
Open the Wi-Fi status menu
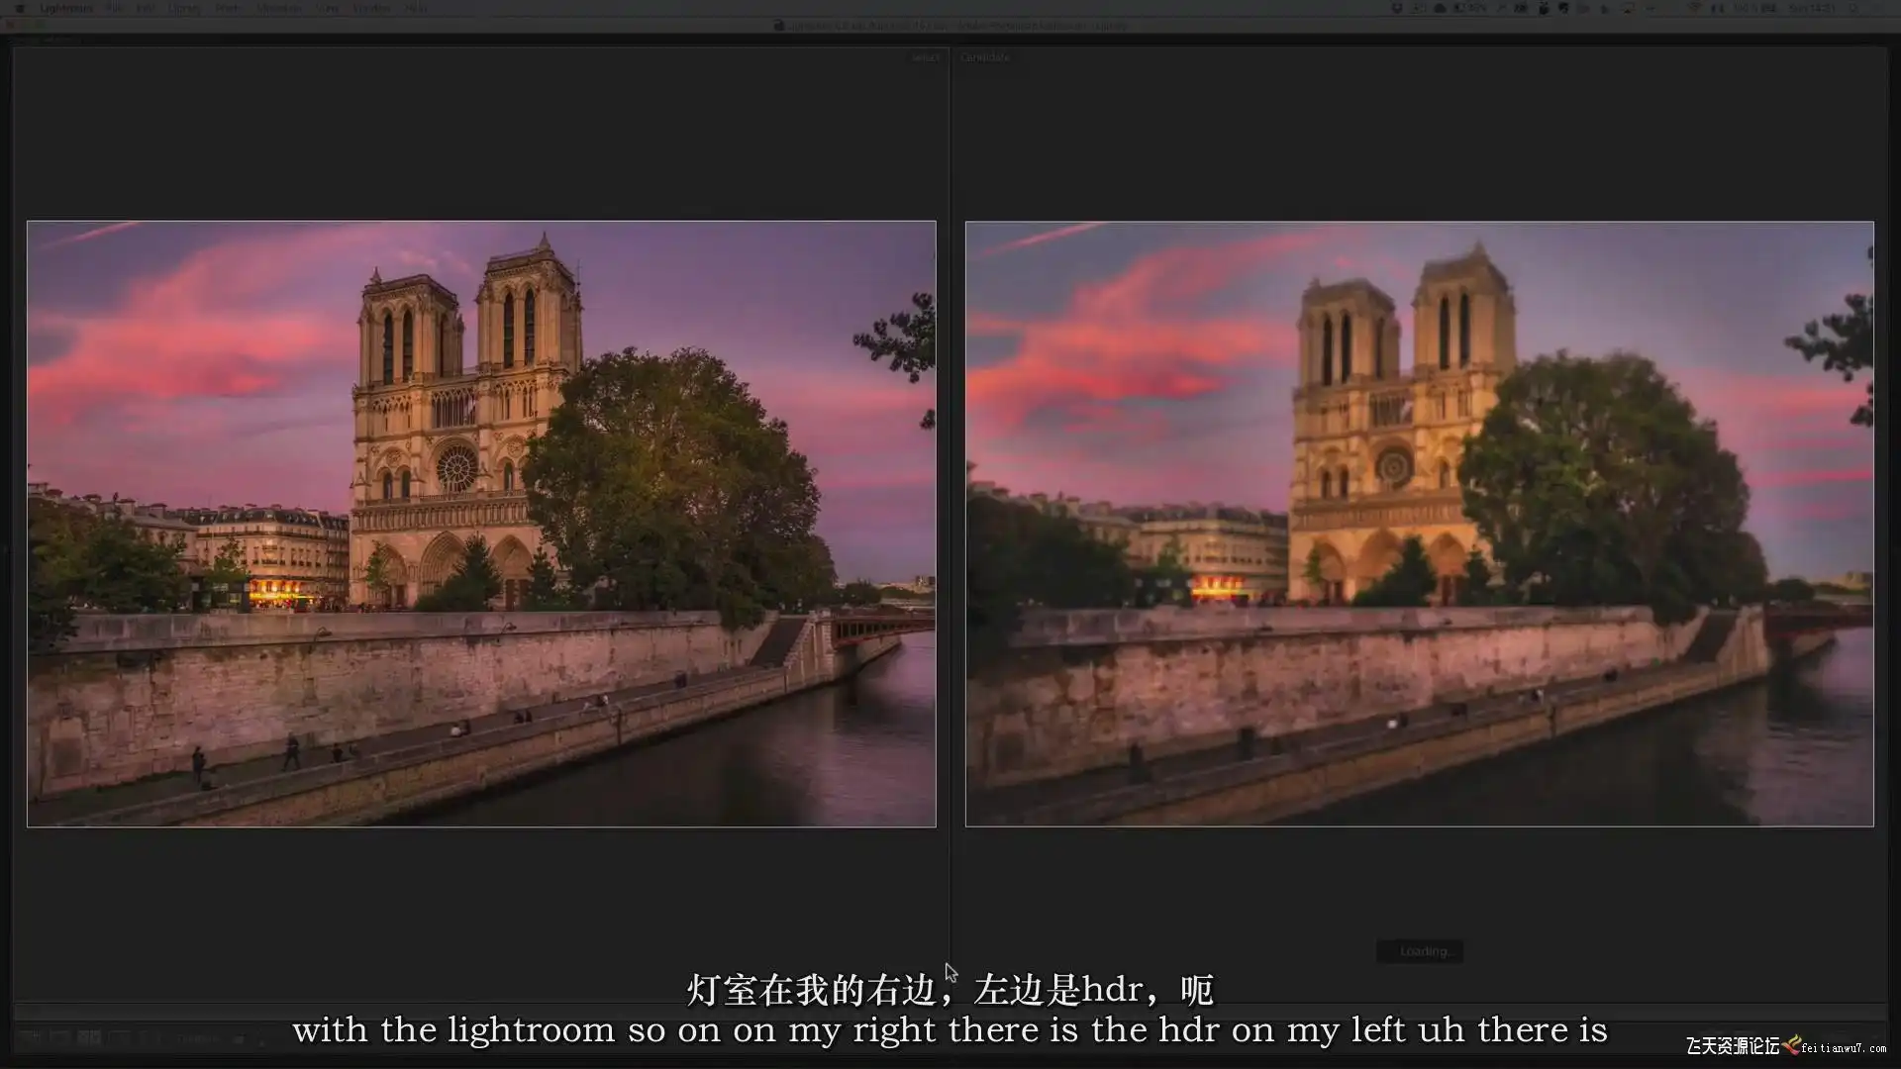tap(1695, 8)
